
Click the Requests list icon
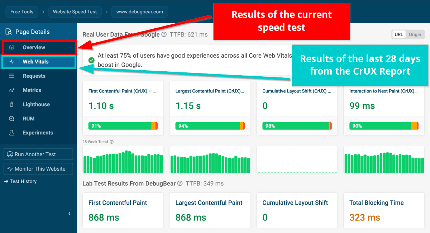[x=12, y=76]
